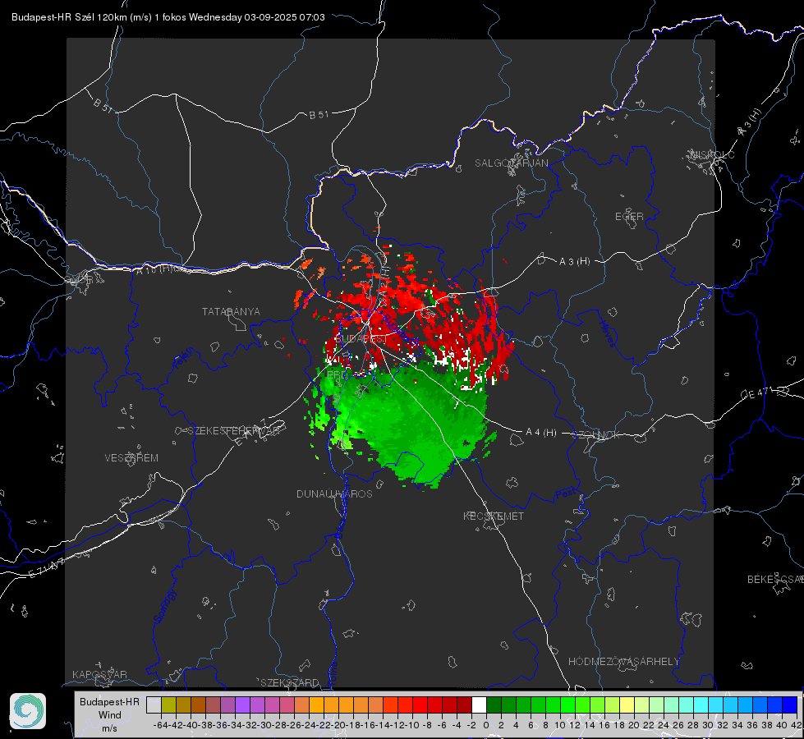Click the '20' legend value
Screen dimensions: 804x739
click(634, 725)
